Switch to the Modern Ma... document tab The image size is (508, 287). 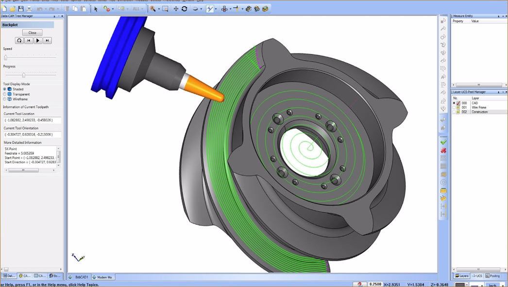click(x=102, y=277)
